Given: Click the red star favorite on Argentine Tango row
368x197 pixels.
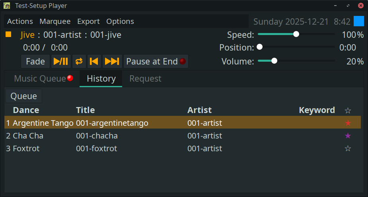Looking at the screenshot, I should pos(348,123).
